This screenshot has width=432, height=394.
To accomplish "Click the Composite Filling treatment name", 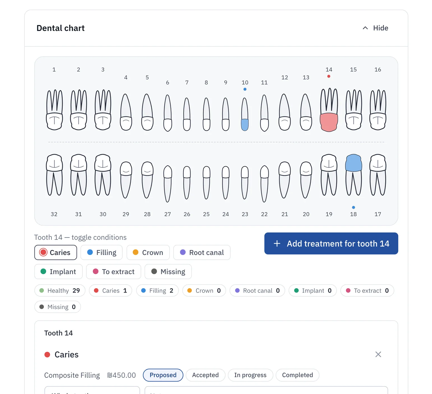I will tap(72, 375).
